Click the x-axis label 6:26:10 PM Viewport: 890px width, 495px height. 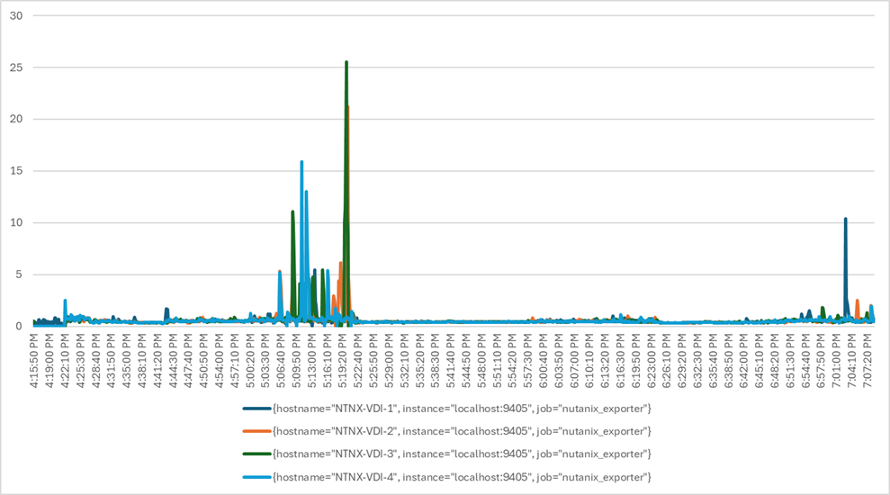[666, 361]
